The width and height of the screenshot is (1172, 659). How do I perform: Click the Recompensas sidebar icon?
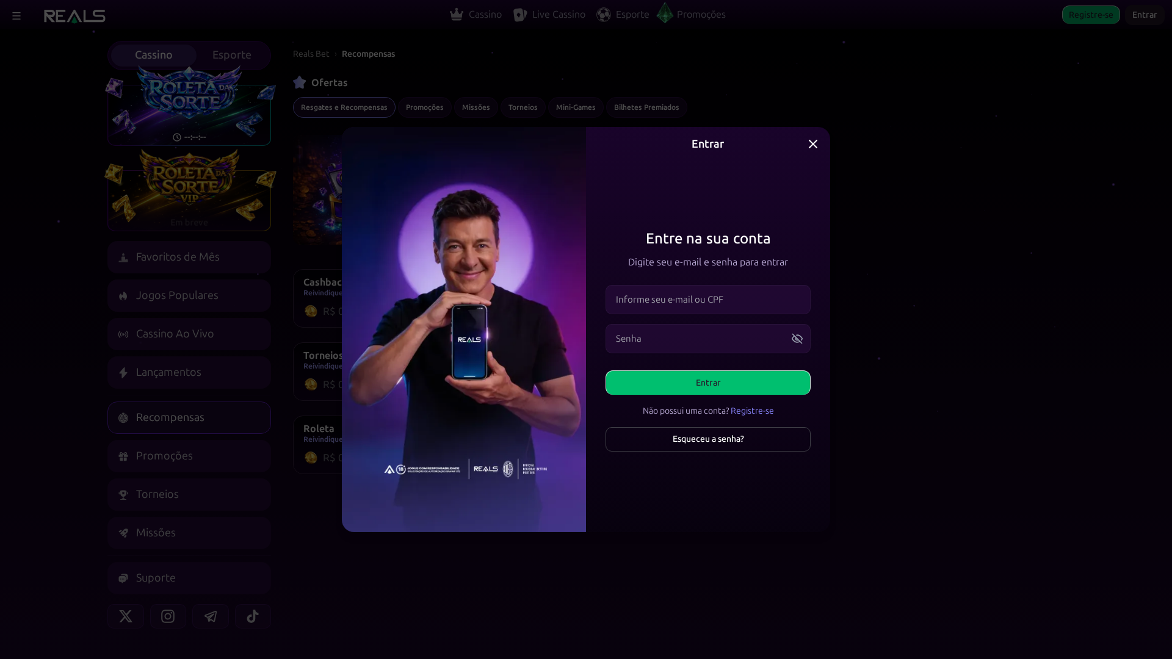123,418
